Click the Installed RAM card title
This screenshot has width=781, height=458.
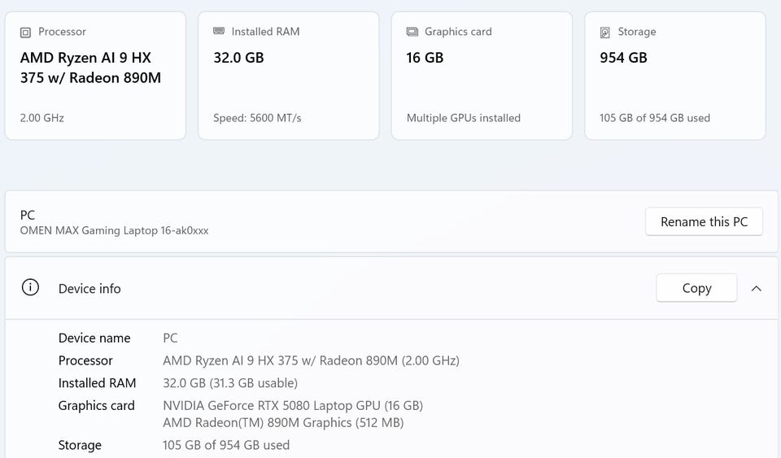pos(265,32)
